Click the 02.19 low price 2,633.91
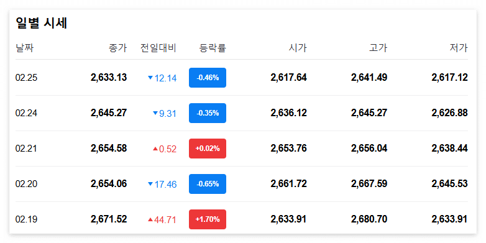The width and height of the screenshot is (486, 243). click(x=450, y=219)
